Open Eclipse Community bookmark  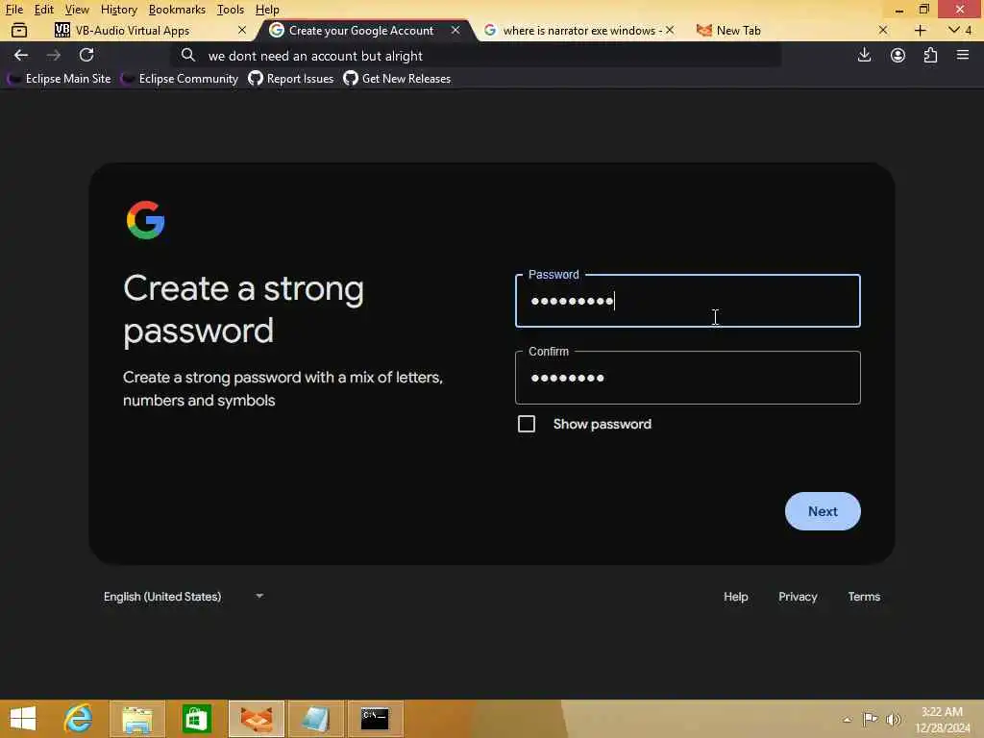pyautogui.click(x=180, y=79)
